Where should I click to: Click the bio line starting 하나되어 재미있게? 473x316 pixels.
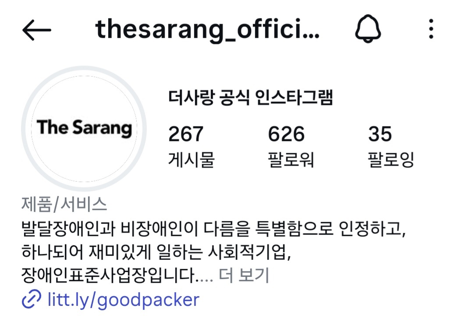point(156,252)
